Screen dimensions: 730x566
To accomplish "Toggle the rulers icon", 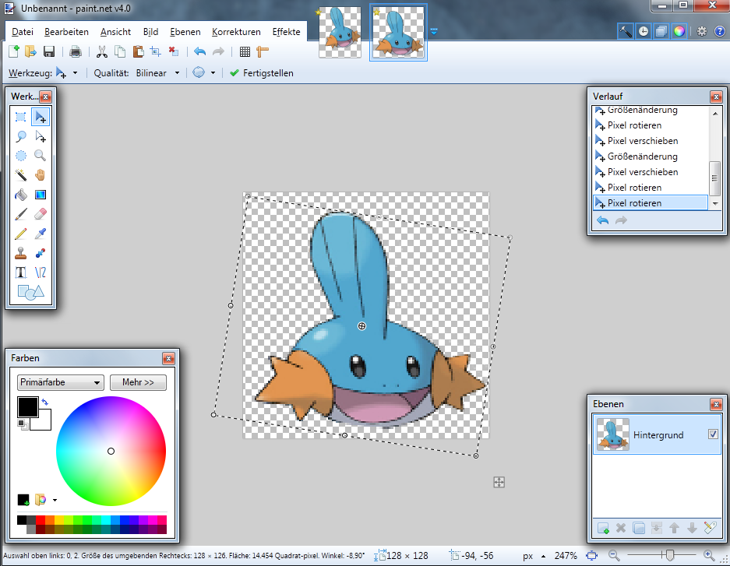I will [x=263, y=51].
